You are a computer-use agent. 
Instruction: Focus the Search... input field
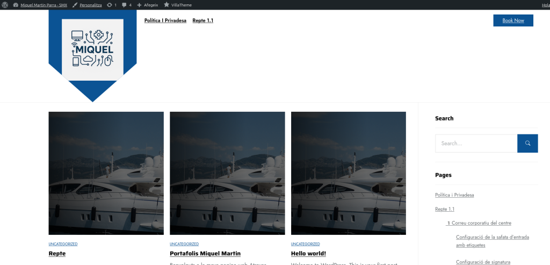point(476,143)
